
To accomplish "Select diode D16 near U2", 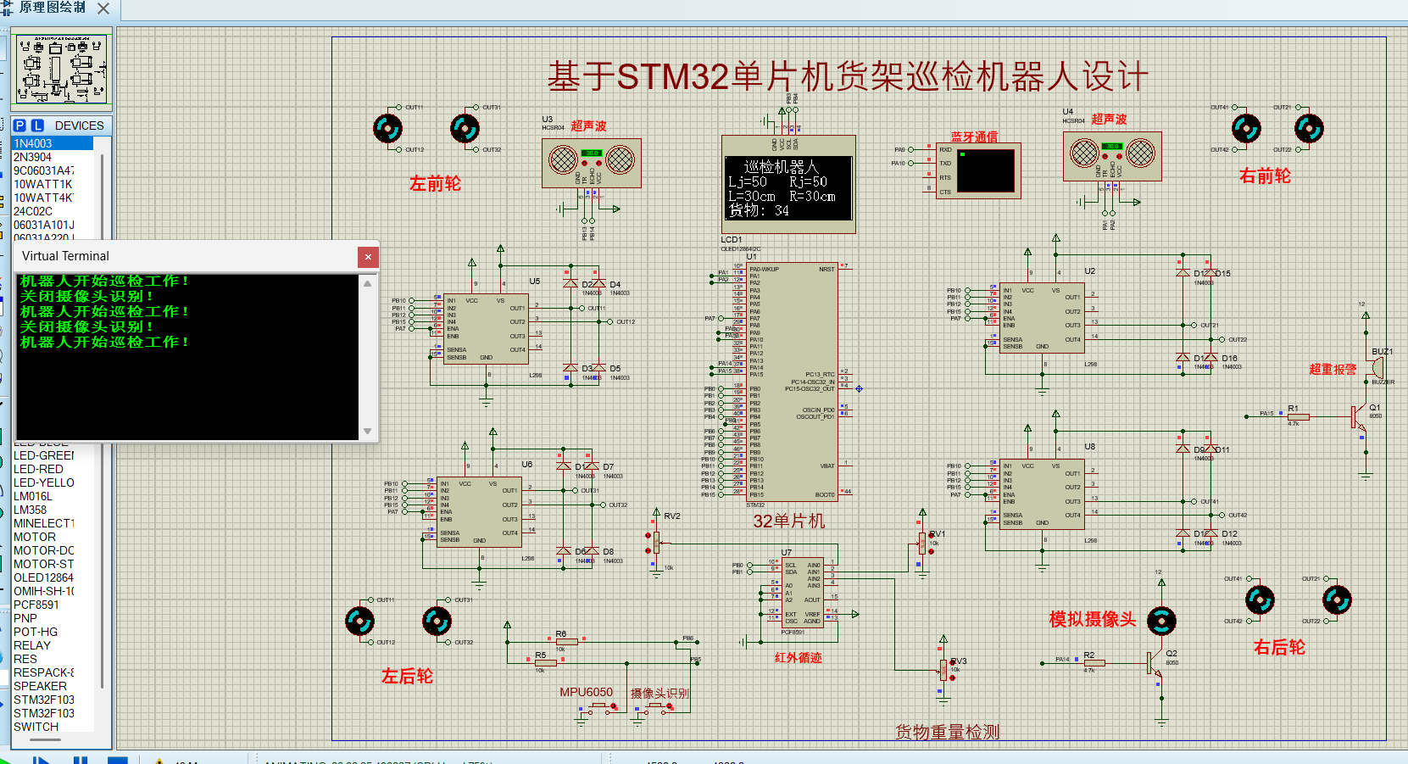I will (1211, 358).
